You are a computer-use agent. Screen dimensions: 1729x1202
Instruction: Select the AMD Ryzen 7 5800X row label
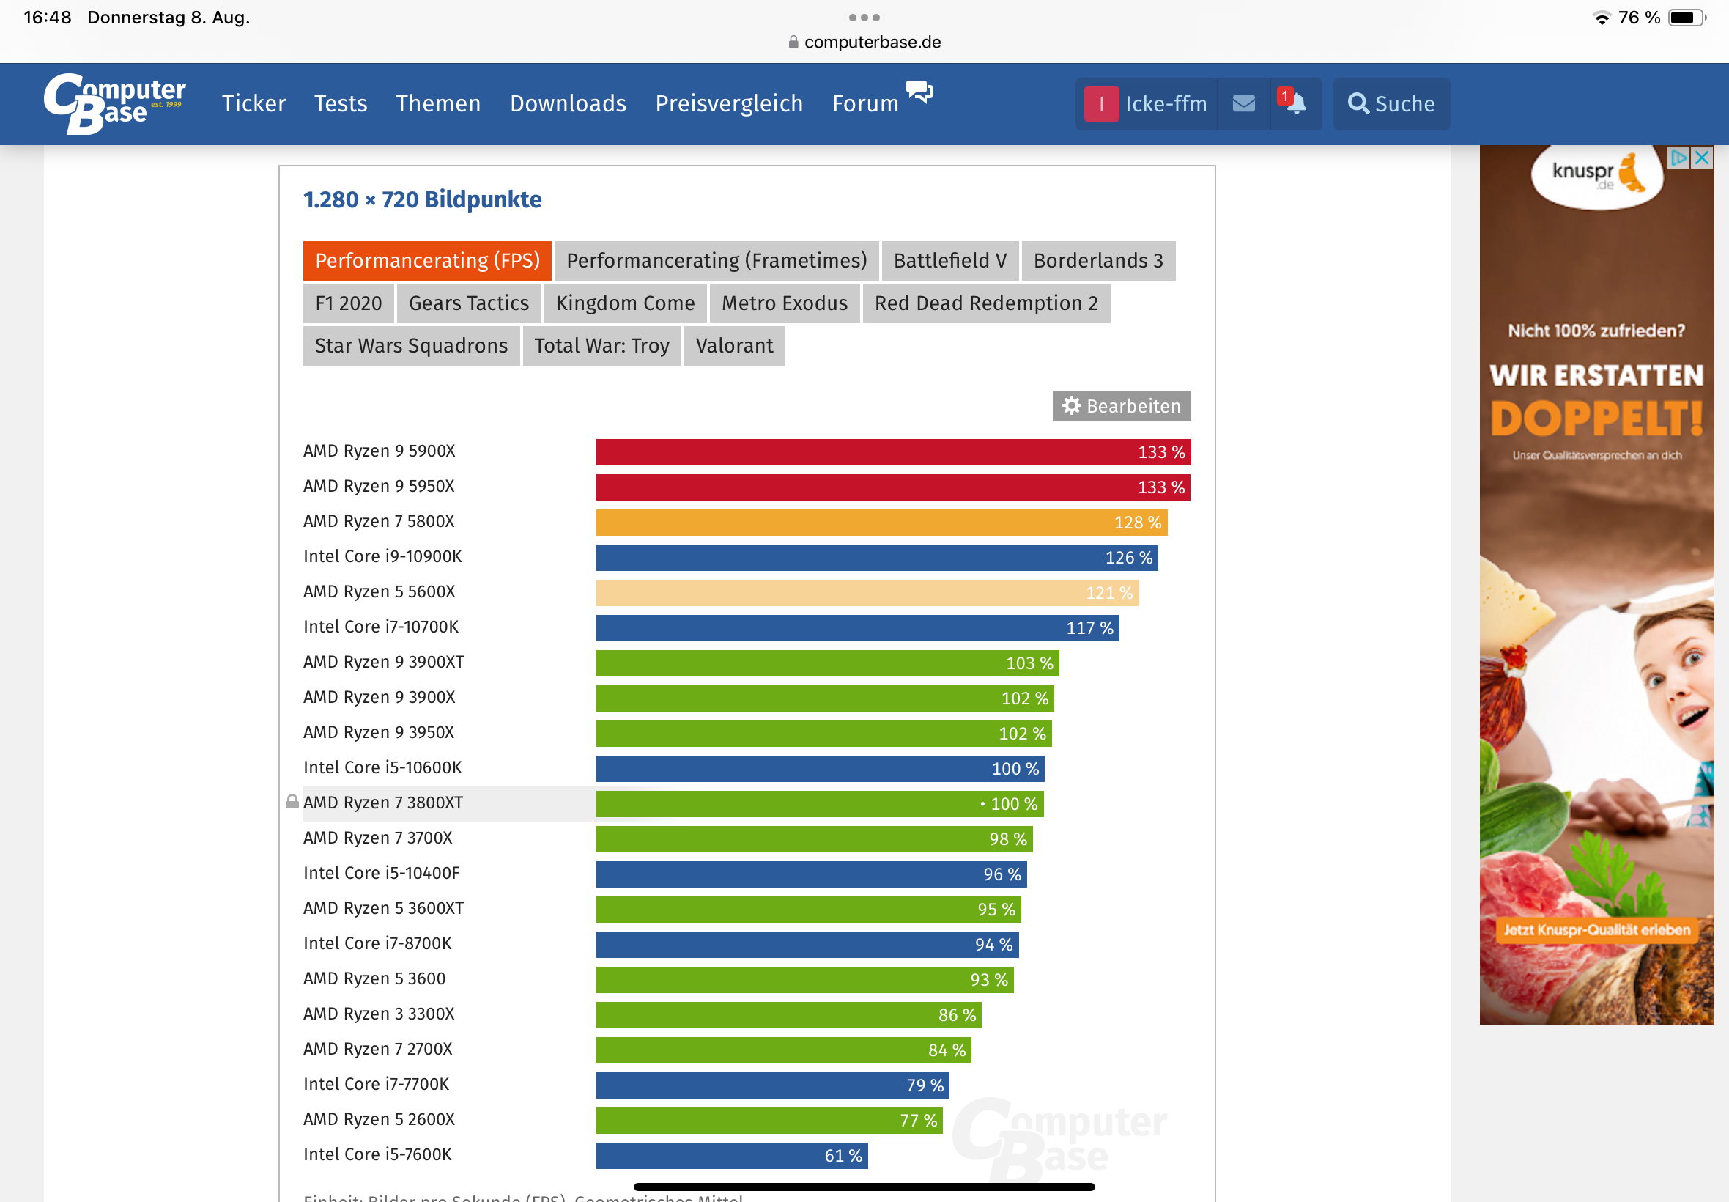point(379,521)
